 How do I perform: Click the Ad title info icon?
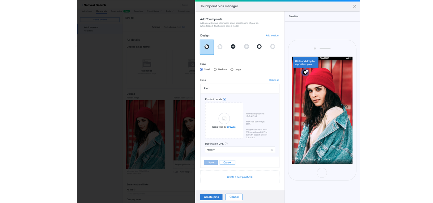tap(135, 190)
